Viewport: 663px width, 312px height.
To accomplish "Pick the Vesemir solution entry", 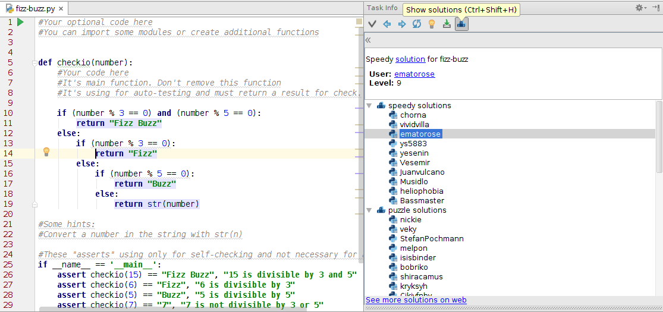I will (415, 162).
